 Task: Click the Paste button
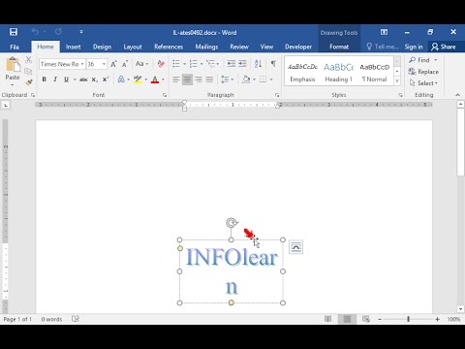pos(13,71)
